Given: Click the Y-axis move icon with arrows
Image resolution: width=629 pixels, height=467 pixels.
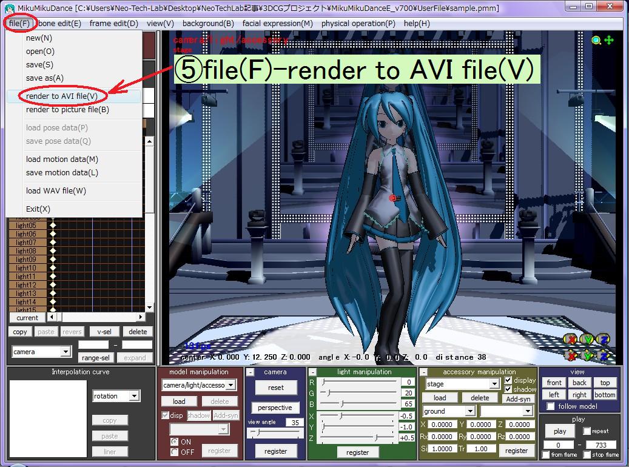Looking at the screenshot, I should click(587, 355).
